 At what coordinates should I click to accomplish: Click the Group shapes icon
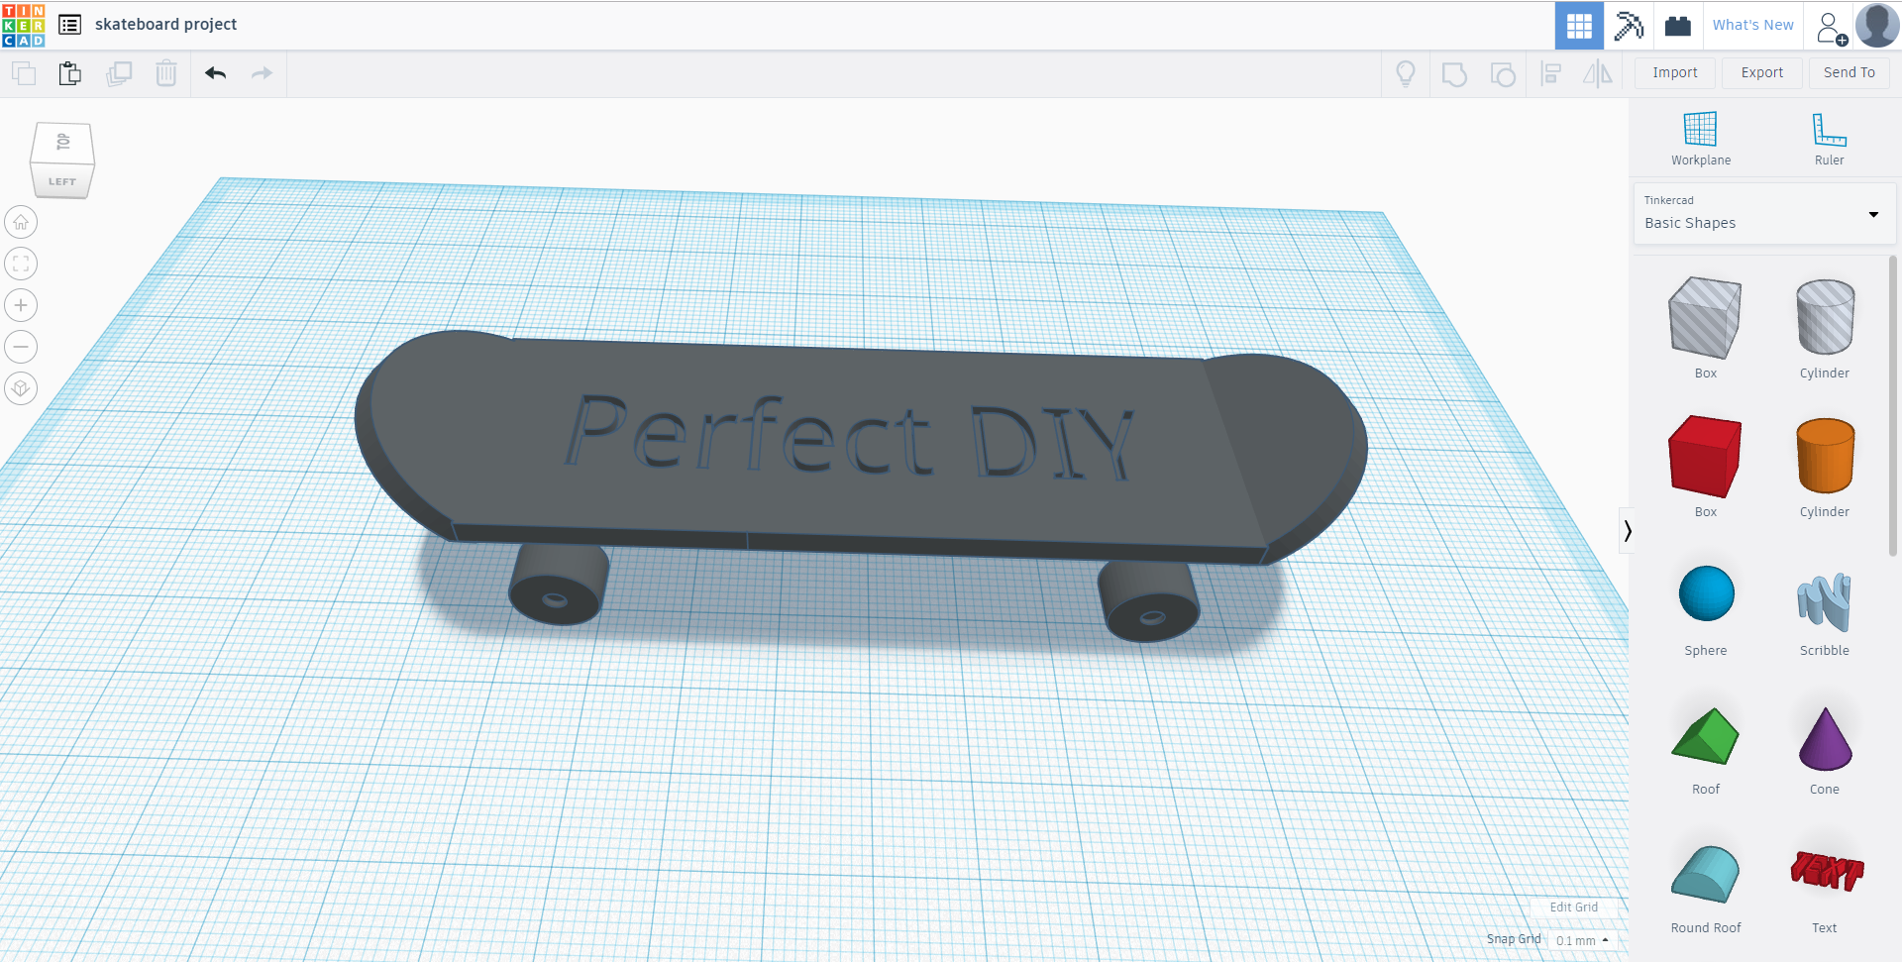coord(1454,73)
